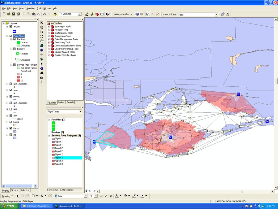
Task: Toggle the Parks layer checkbox
Action: tap(11, 128)
